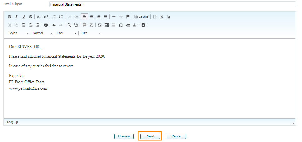Open the Normal paragraph format dropdown
Viewport: 302px width, 142px height.
42,33
